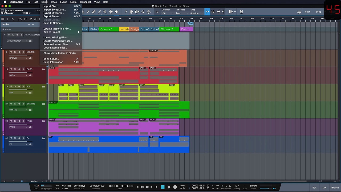Open the Browse panel button
The width and height of the screenshot is (341, 192).
(x=335, y=188)
